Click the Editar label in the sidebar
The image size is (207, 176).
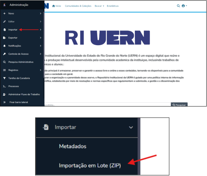11,22
